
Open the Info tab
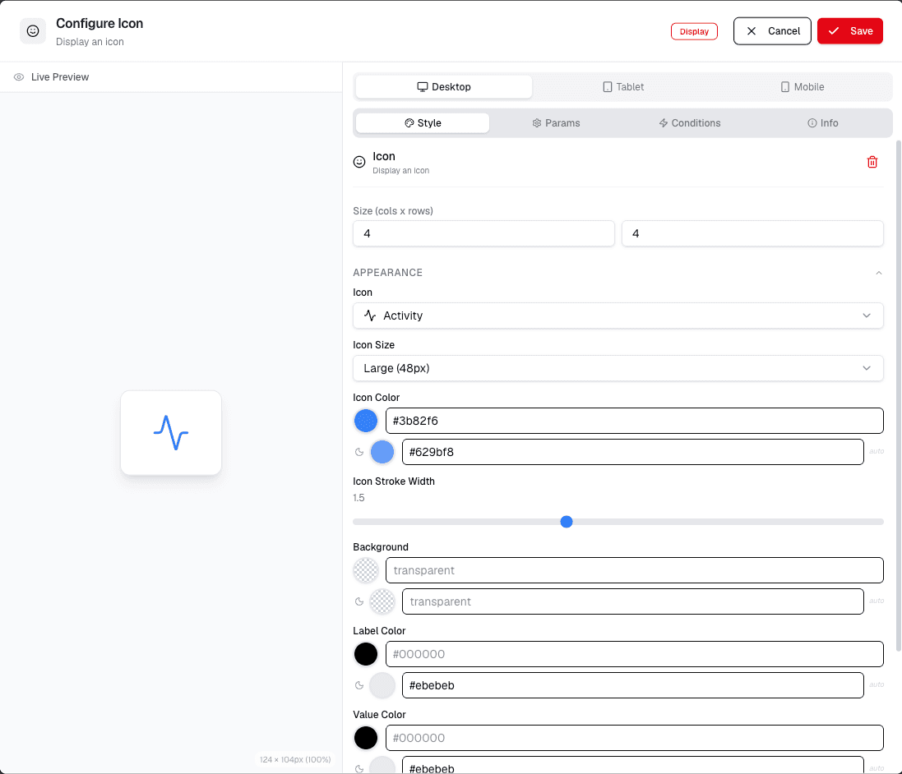click(822, 123)
